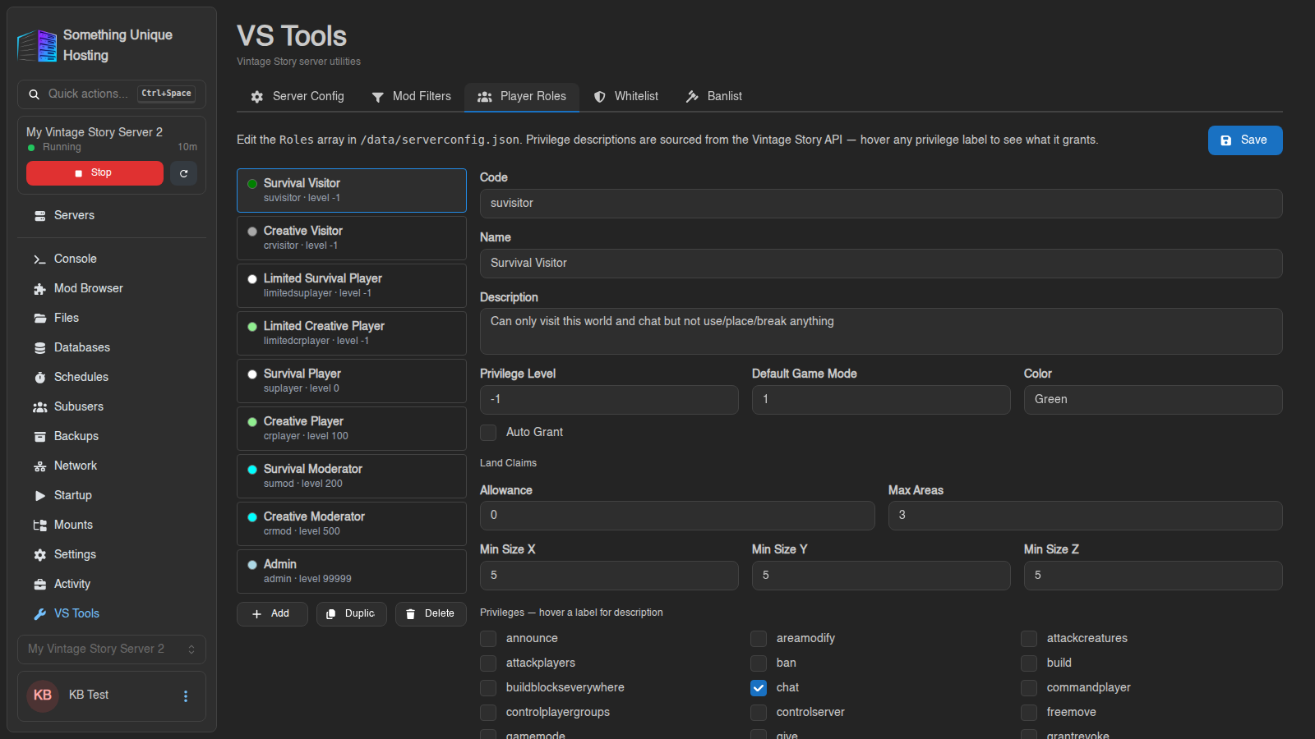Image resolution: width=1315 pixels, height=739 pixels.
Task: Click the blue Save button
Action: coord(1245,140)
